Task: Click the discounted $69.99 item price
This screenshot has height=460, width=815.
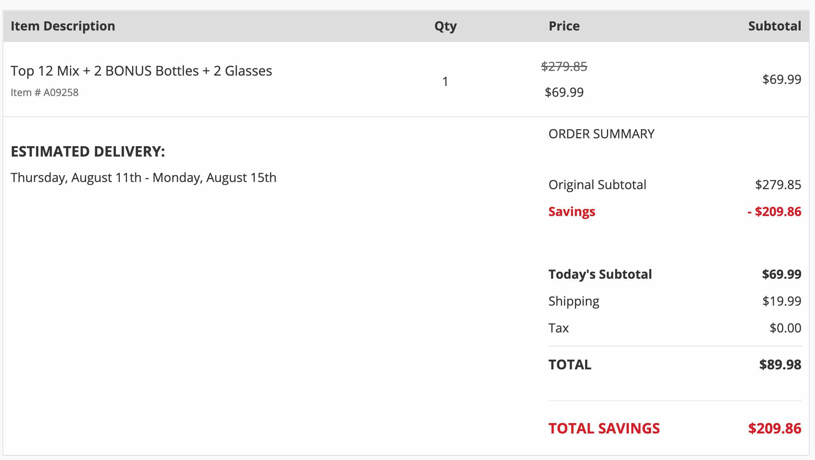Action: click(x=564, y=92)
